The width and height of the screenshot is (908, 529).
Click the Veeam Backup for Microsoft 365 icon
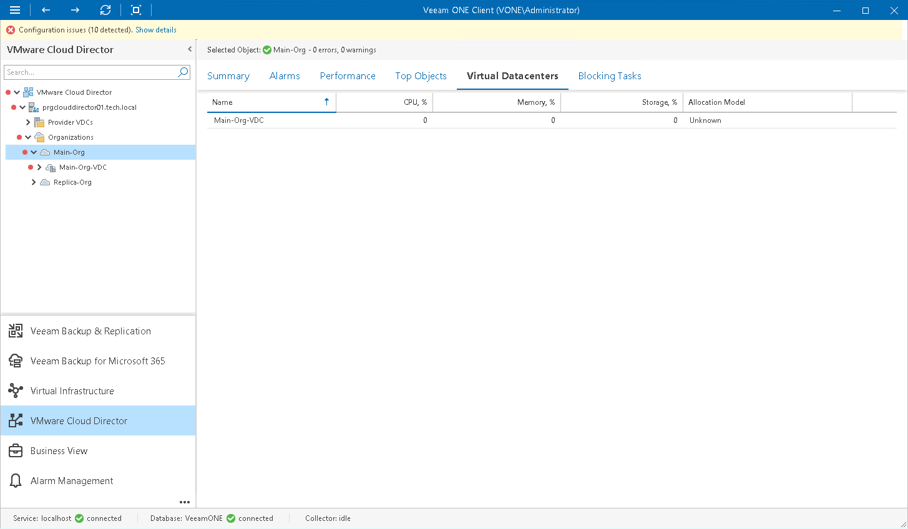16,361
